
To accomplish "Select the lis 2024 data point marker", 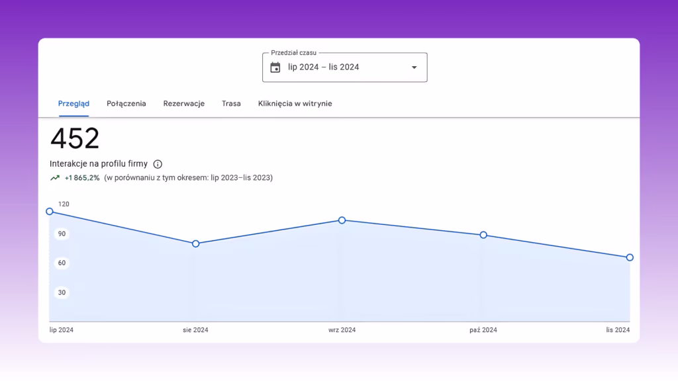I will [630, 257].
